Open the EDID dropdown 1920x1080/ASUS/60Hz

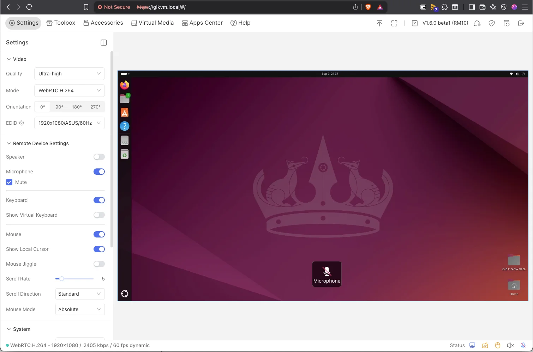pyautogui.click(x=70, y=123)
